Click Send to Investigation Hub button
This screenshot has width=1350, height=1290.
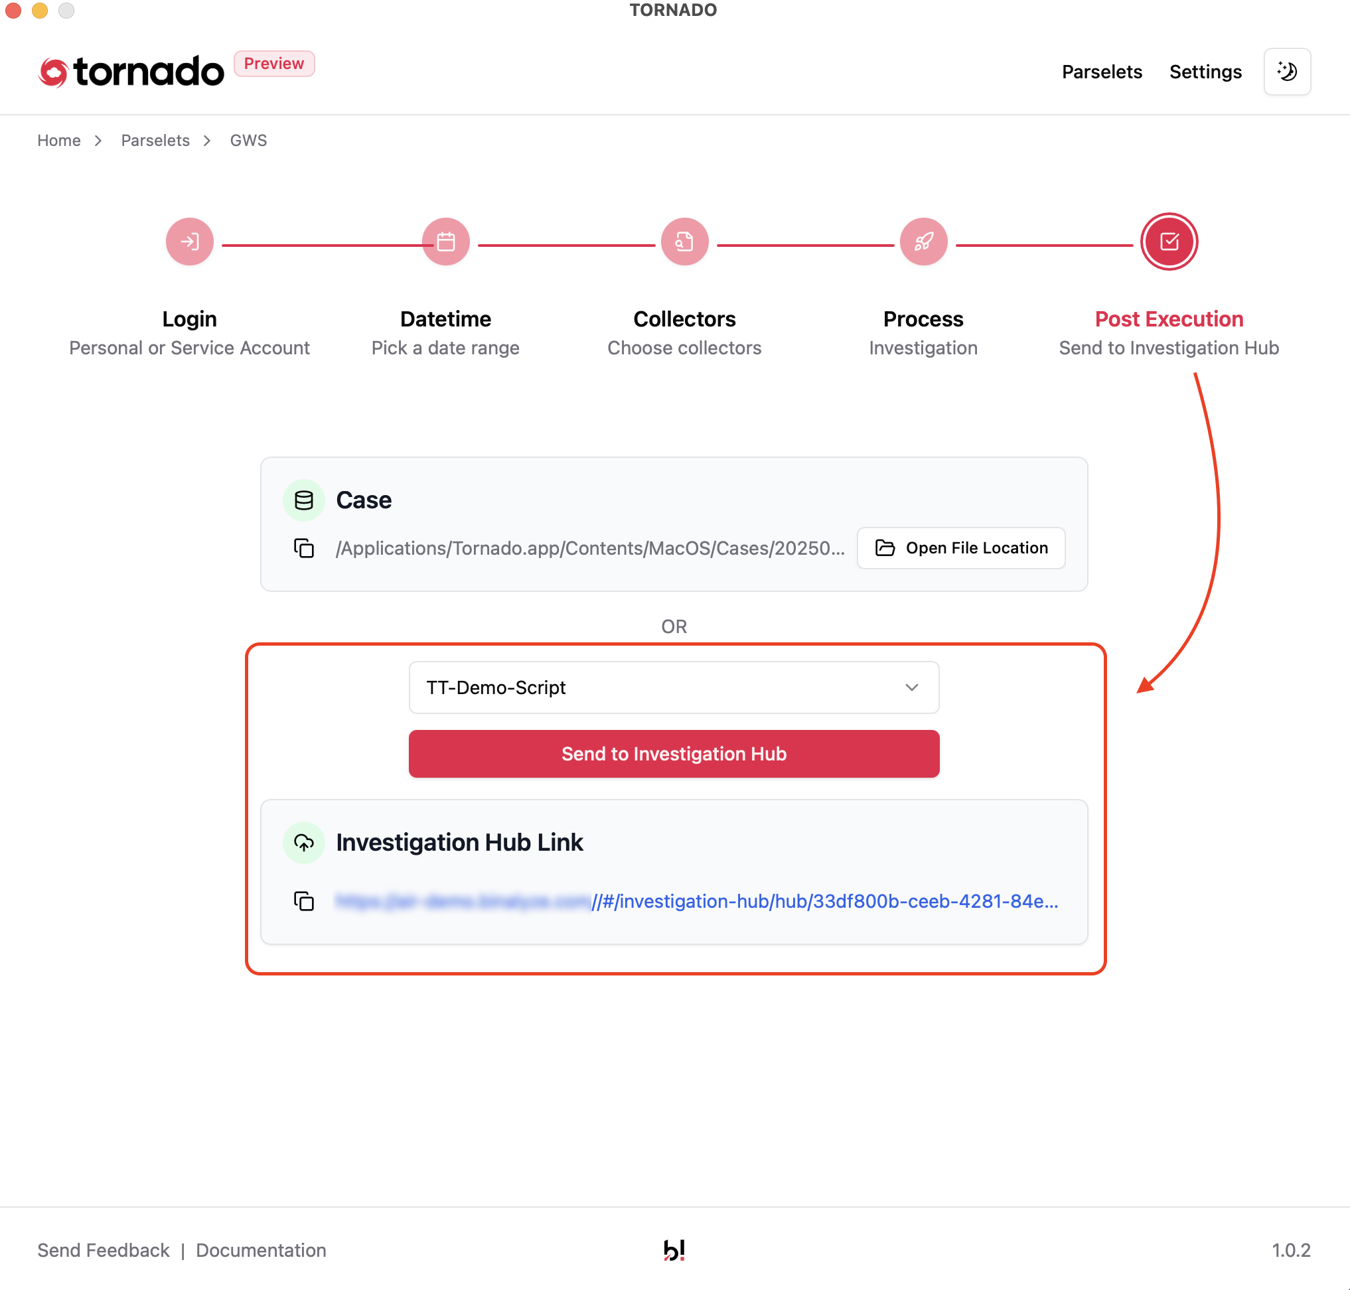[673, 754]
